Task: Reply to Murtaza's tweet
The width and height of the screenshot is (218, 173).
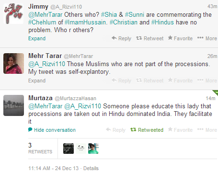Action: coord(115,130)
